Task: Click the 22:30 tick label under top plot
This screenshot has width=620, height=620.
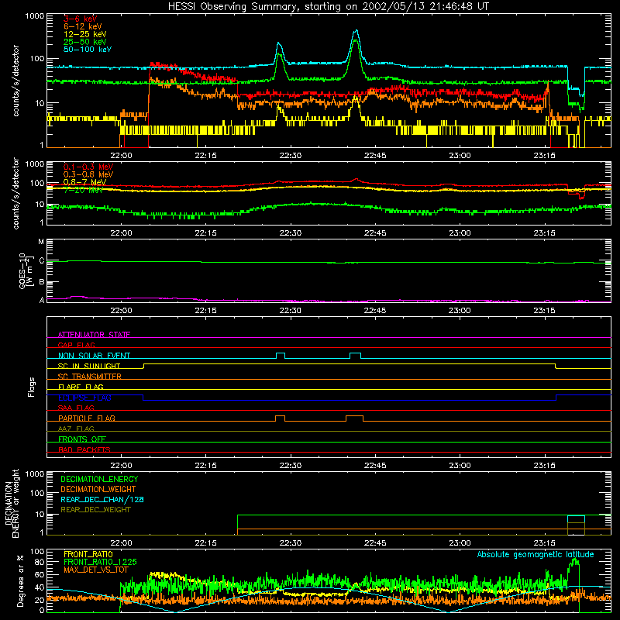Action: pyautogui.click(x=290, y=156)
